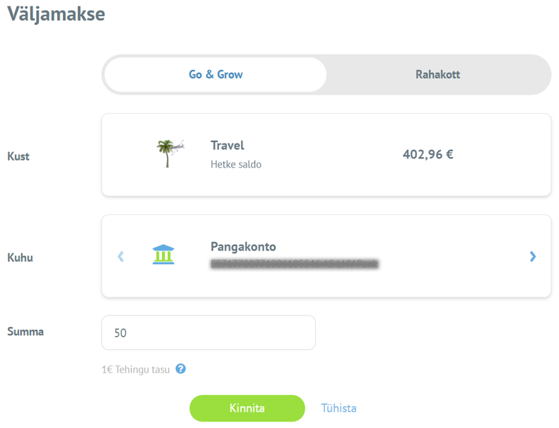Select the Pangakonto destination title

coord(243,247)
